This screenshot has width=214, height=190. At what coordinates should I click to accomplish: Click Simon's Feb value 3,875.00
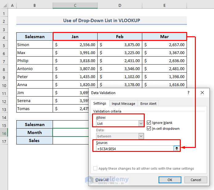120,45
